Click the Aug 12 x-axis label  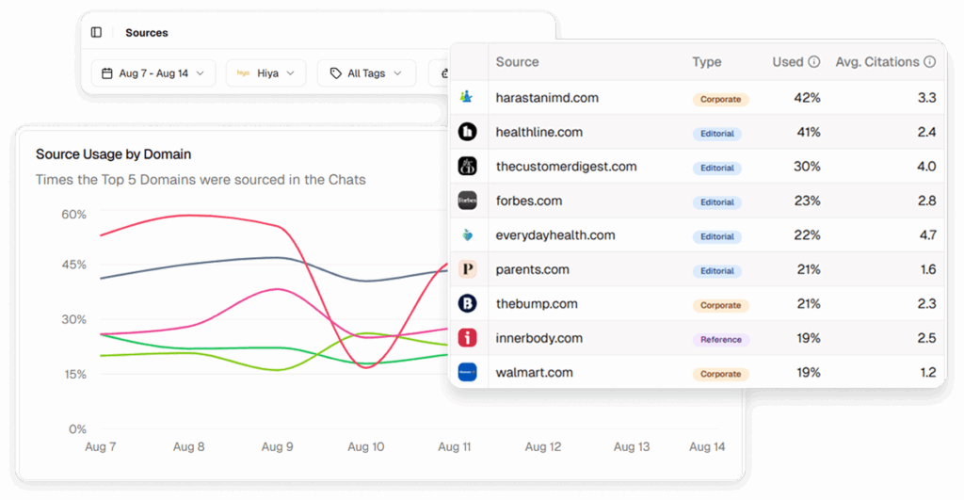point(543,447)
